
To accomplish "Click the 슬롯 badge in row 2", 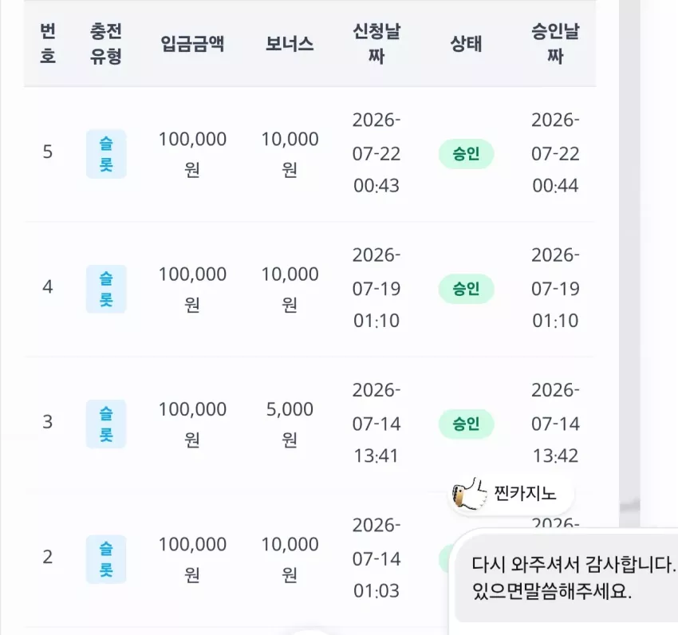I will click(x=106, y=559).
